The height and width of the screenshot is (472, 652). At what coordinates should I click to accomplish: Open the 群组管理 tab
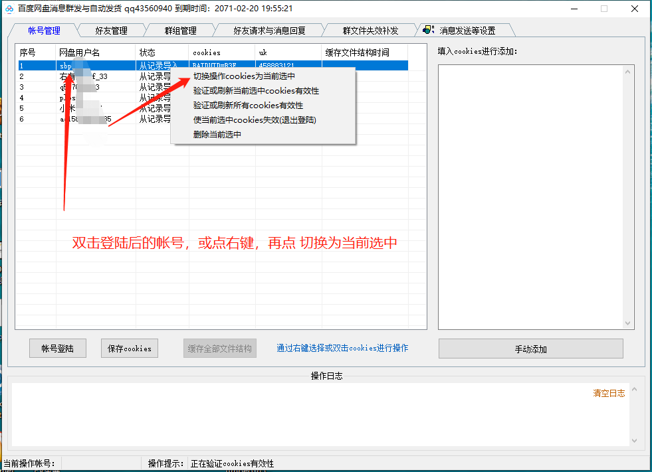(180, 29)
